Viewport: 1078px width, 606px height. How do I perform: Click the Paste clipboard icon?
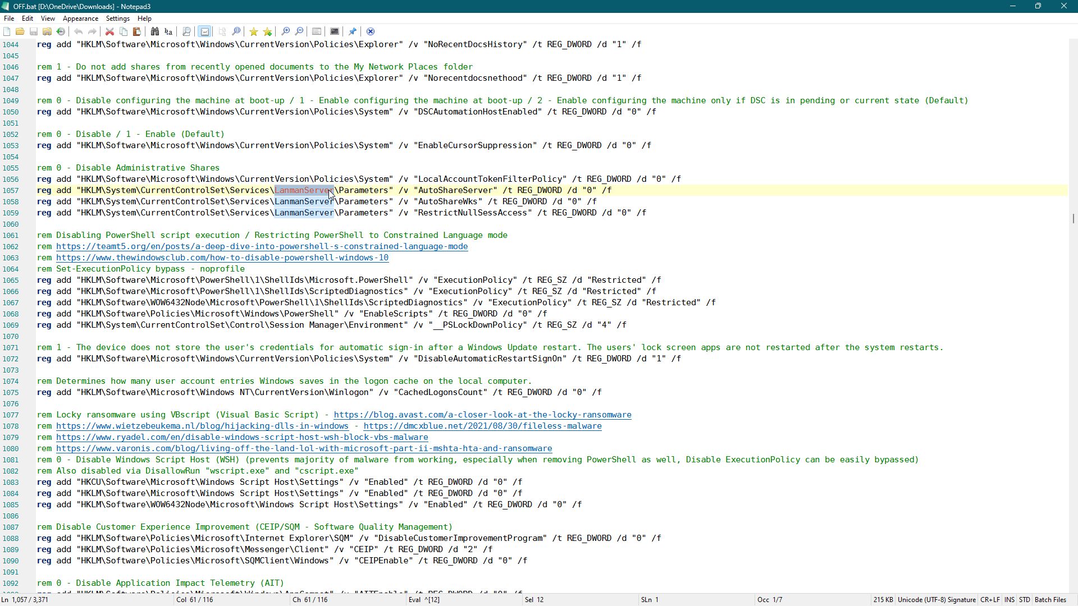[137, 31]
